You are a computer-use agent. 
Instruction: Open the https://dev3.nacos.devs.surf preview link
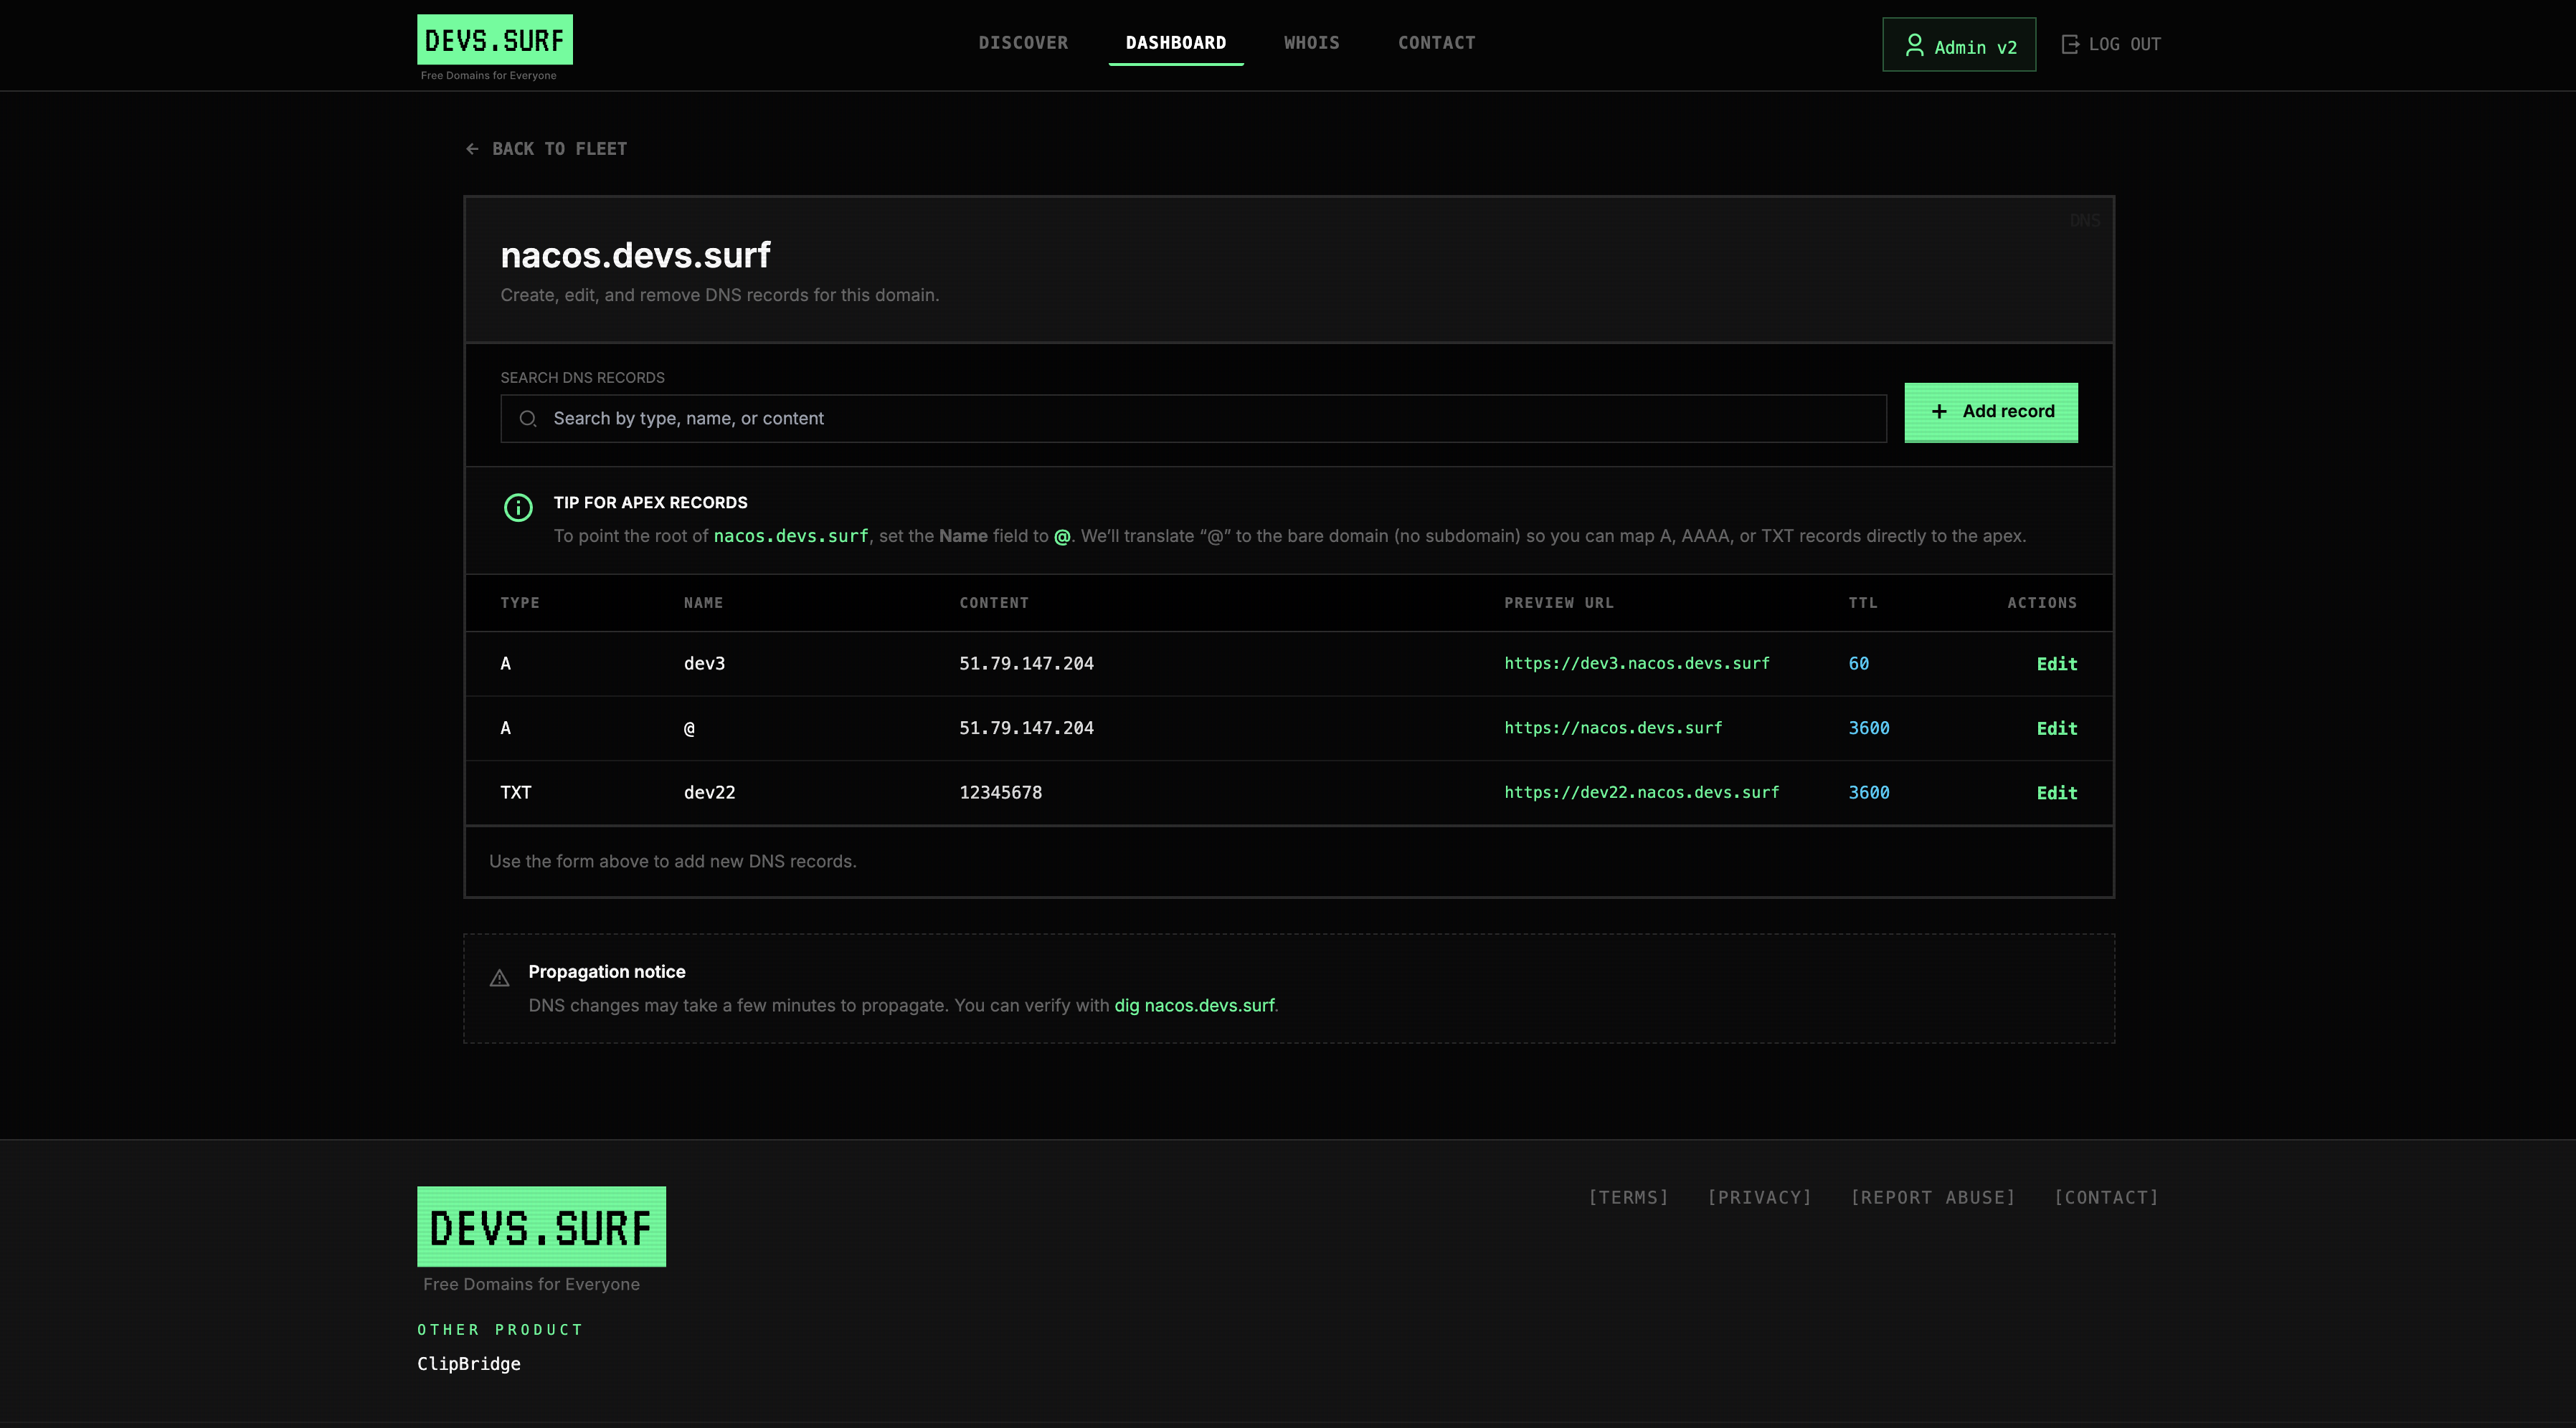(x=1636, y=664)
